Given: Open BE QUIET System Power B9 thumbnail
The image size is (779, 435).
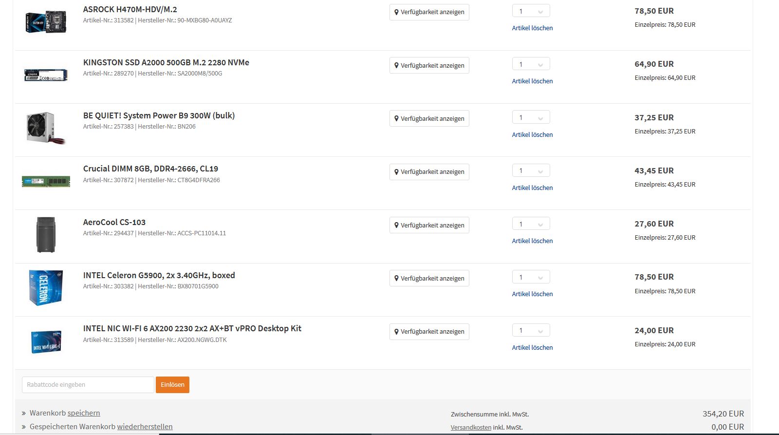Looking at the screenshot, I should 46,128.
